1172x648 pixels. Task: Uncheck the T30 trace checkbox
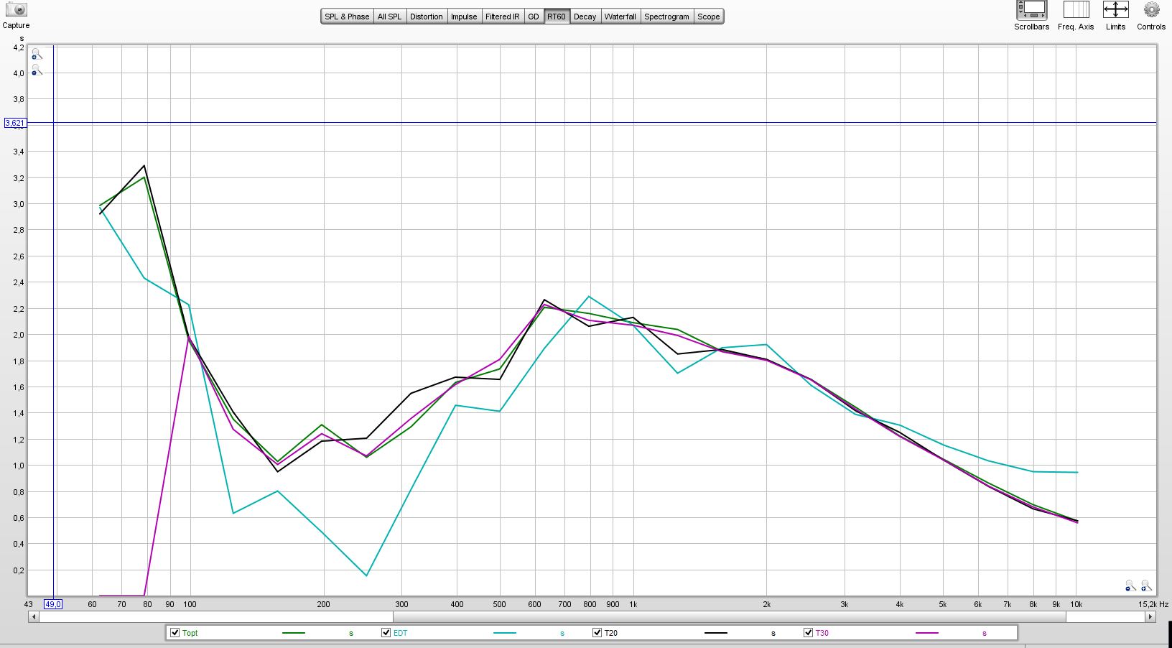pos(808,633)
